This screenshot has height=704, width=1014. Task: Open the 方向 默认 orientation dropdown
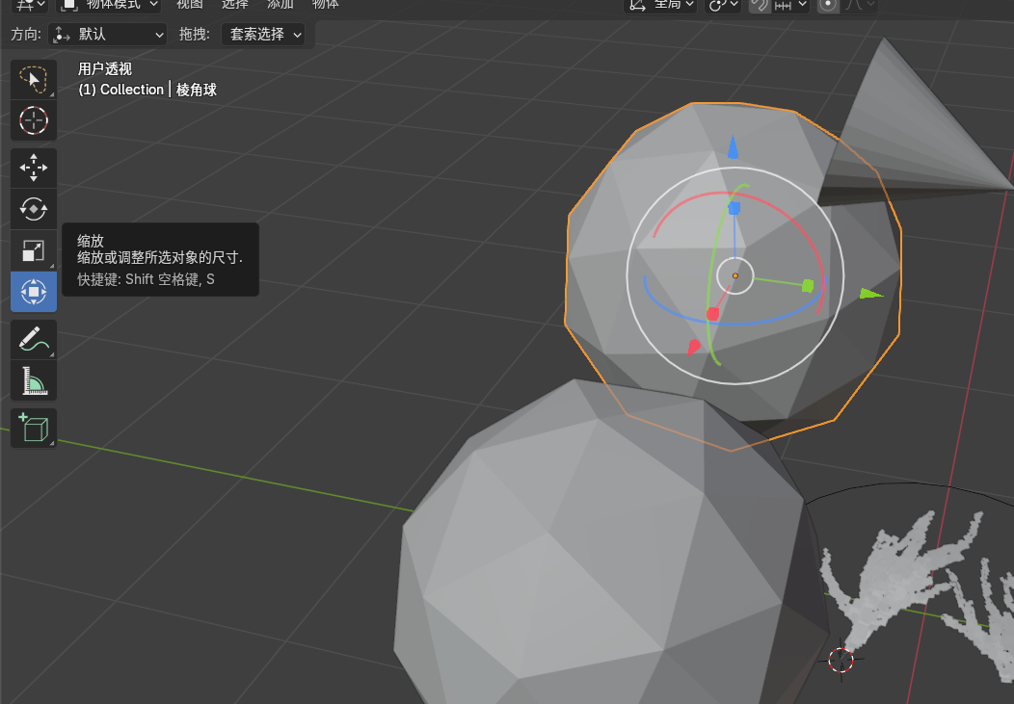pyautogui.click(x=107, y=35)
